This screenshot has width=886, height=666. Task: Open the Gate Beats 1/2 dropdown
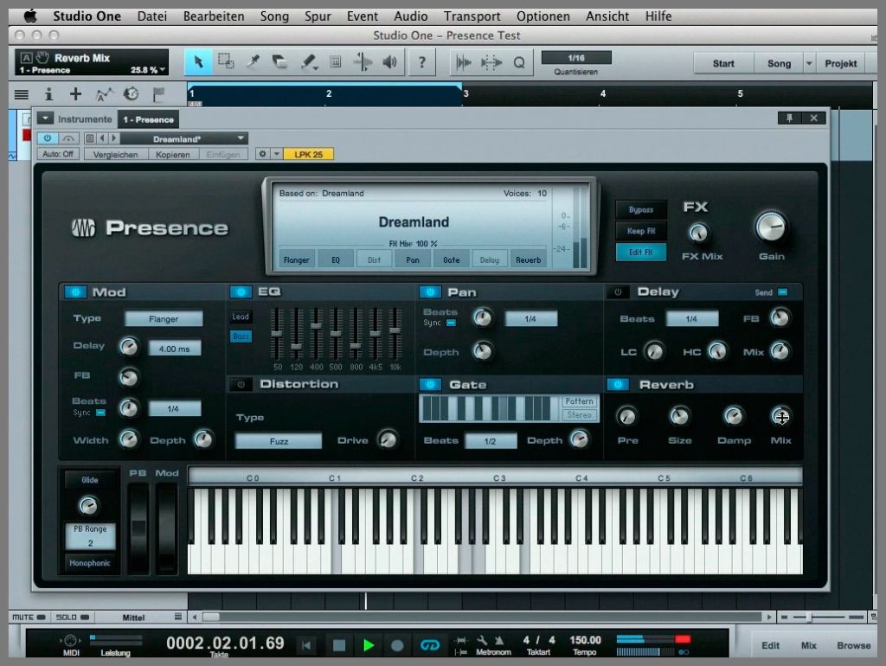(x=490, y=440)
